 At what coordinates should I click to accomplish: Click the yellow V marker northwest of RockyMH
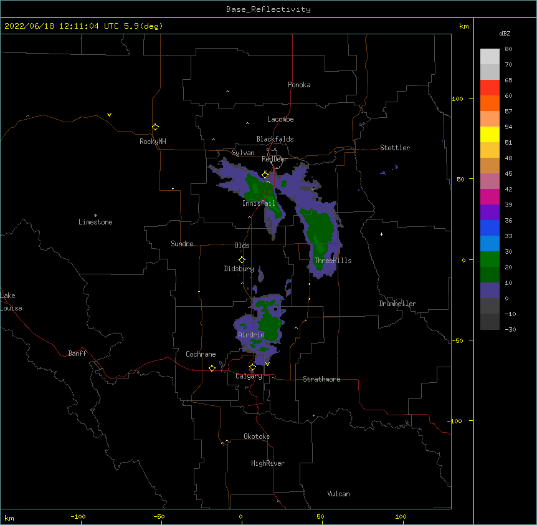point(109,115)
